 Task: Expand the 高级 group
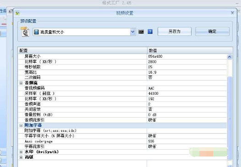click(21, 157)
